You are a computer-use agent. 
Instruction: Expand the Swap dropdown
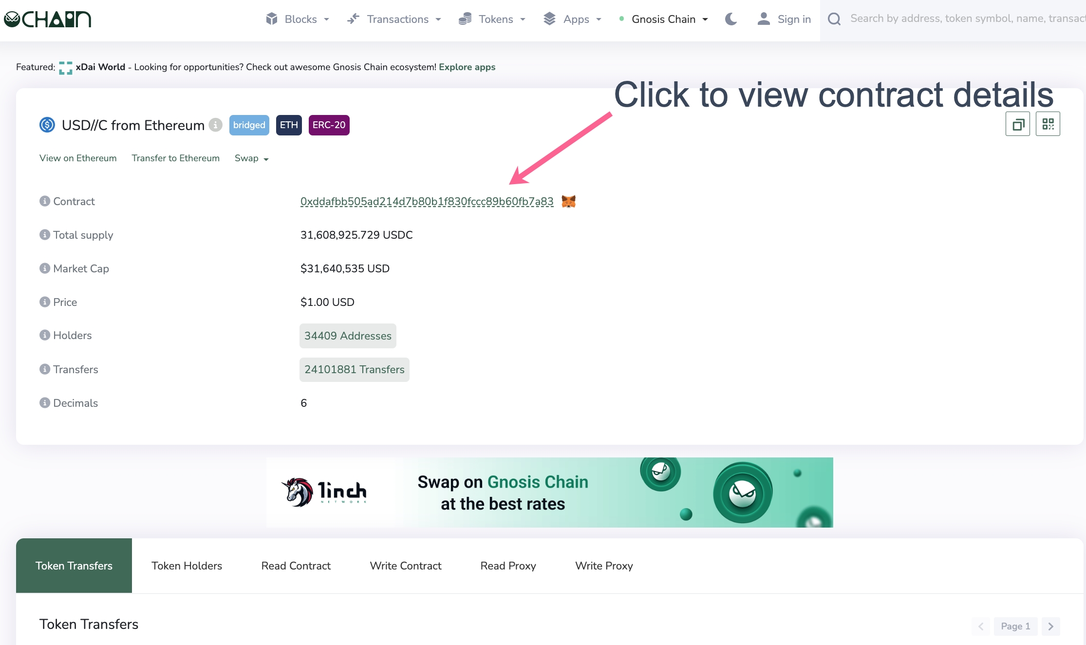[252, 158]
